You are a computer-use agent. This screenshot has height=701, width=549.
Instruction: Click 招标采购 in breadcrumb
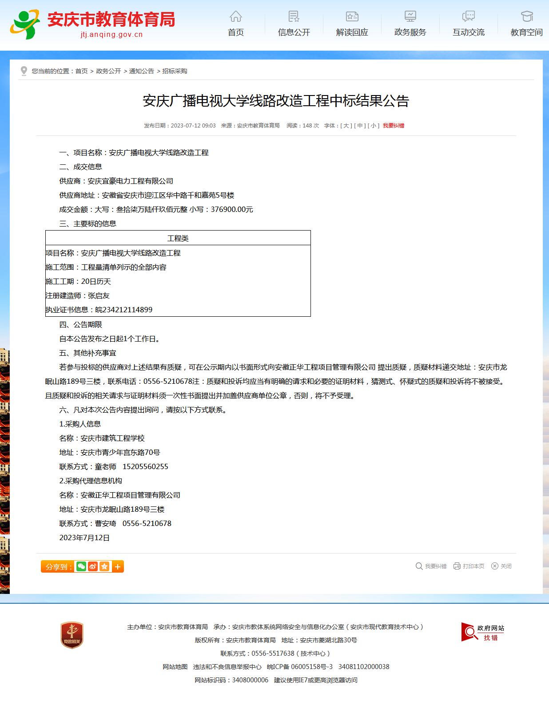(x=175, y=71)
